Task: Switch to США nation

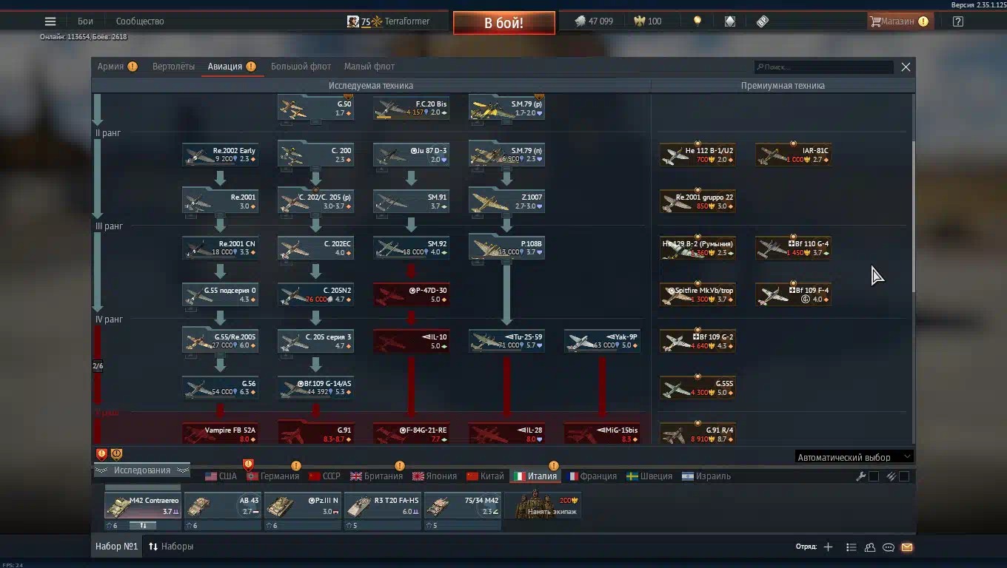Action: 221,476
